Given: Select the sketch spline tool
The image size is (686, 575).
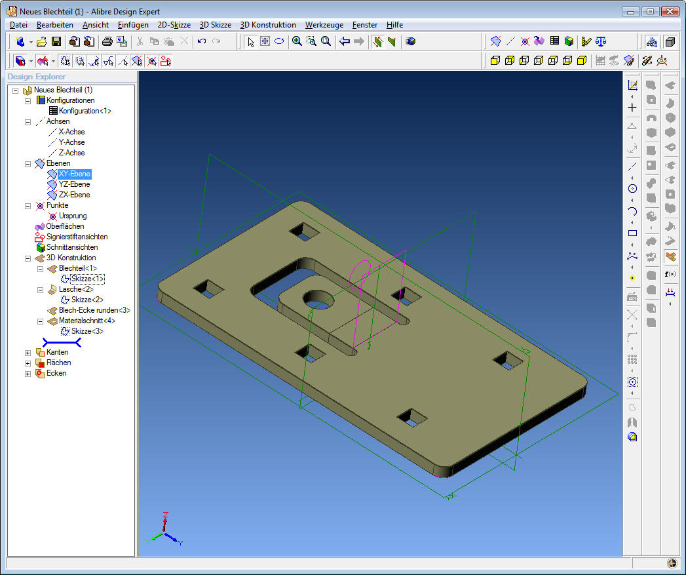Looking at the screenshot, I should (x=632, y=256).
